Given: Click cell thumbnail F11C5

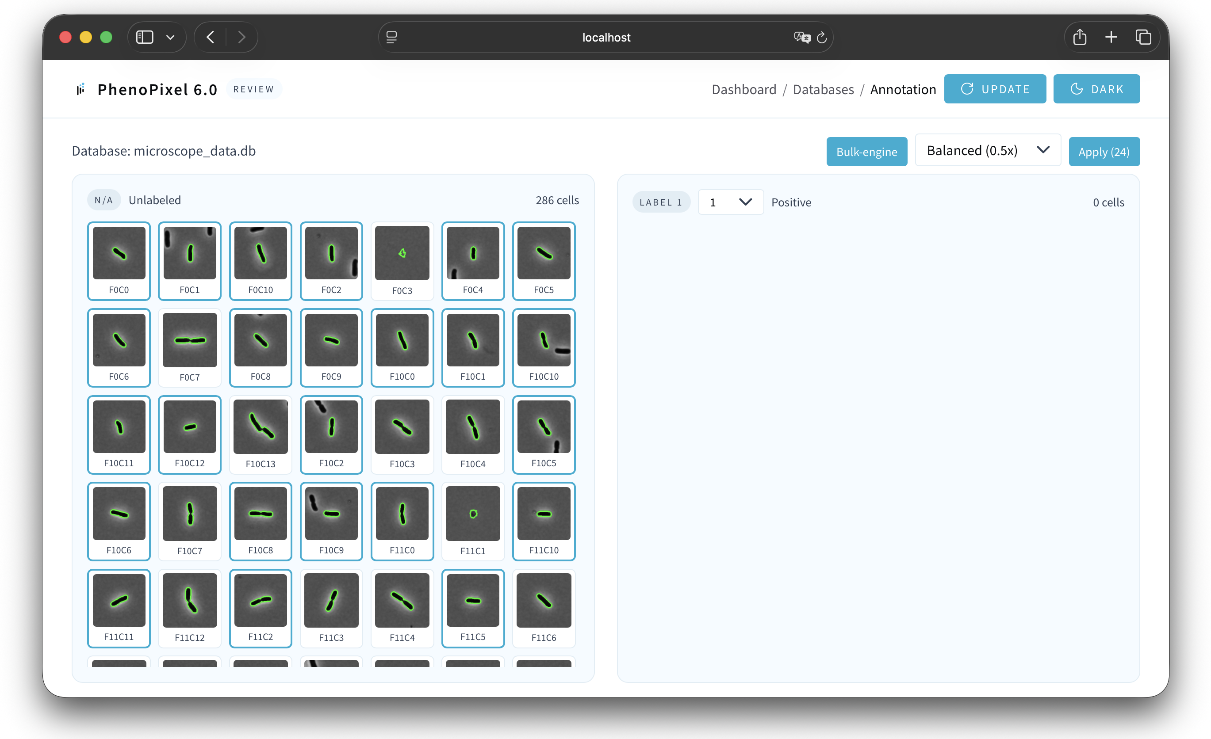Looking at the screenshot, I should point(473,600).
